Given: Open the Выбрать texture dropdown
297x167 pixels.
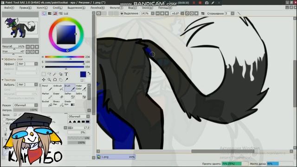Looking at the screenshot, I should click(x=27, y=84).
